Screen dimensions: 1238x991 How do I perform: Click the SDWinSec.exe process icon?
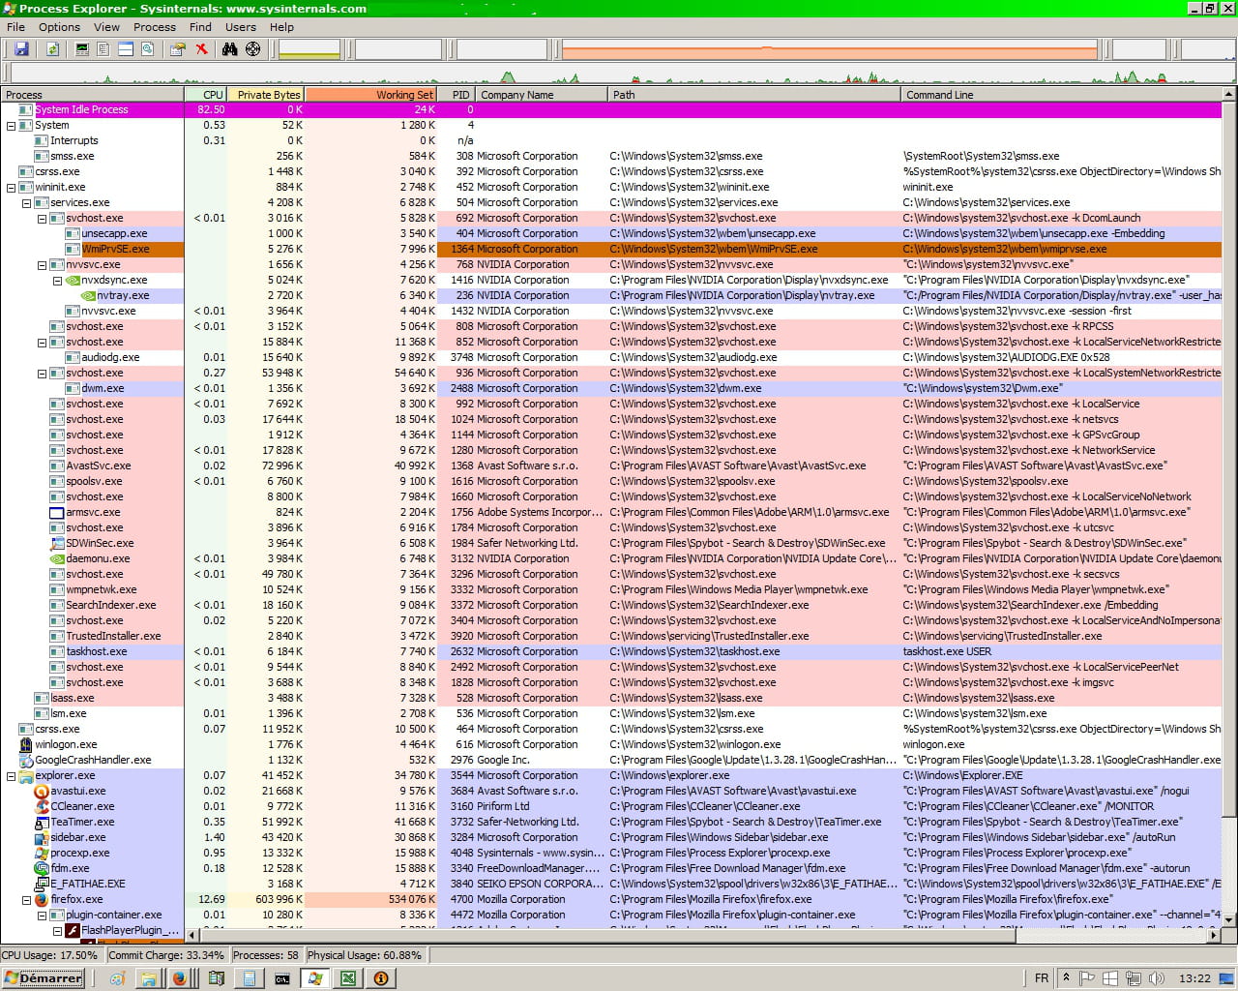(x=57, y=543)
